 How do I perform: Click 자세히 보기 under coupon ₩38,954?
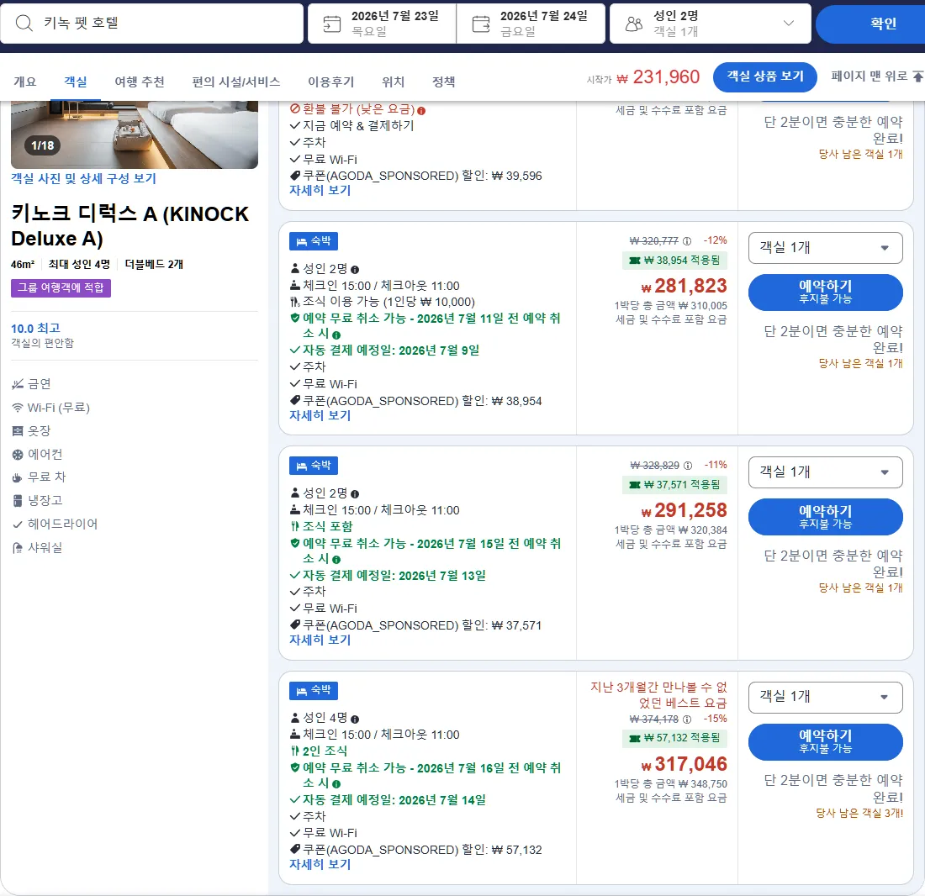[320, 415]
